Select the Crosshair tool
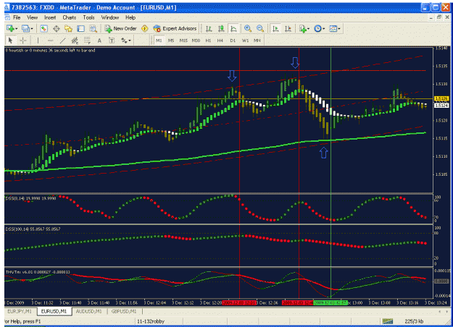 coord(22,41)
